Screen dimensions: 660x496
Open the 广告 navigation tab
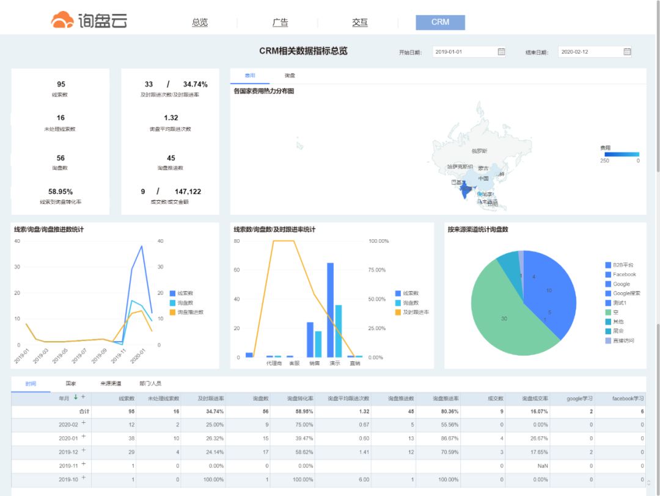click(x=280, y=23)
